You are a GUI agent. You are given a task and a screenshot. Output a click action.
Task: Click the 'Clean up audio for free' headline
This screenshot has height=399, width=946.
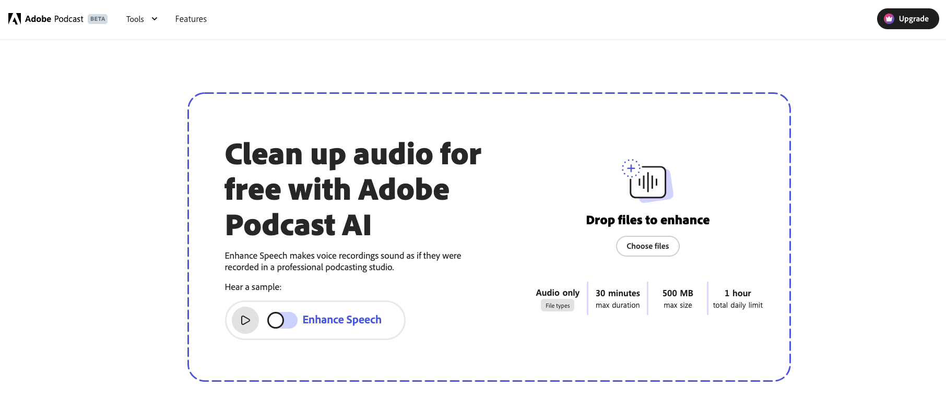(x=353, y=189)
